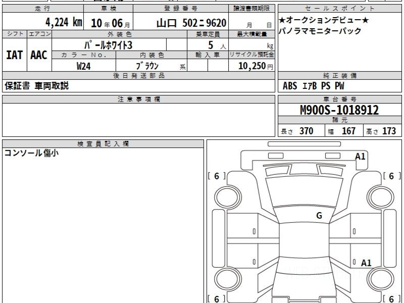Click the A1 mark beside the front bumper
The width and height of the screenshot is (404, 303).
click(x=360, y=156)
